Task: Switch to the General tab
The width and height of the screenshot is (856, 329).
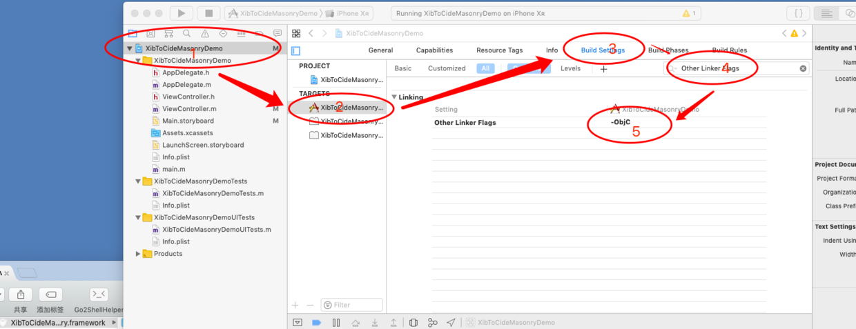Action: pos(380,50)
